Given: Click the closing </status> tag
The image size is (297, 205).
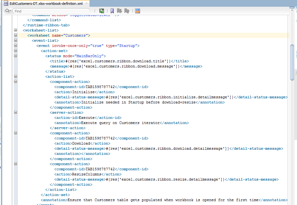Looking at the screenshot, I should click(55, 71).
